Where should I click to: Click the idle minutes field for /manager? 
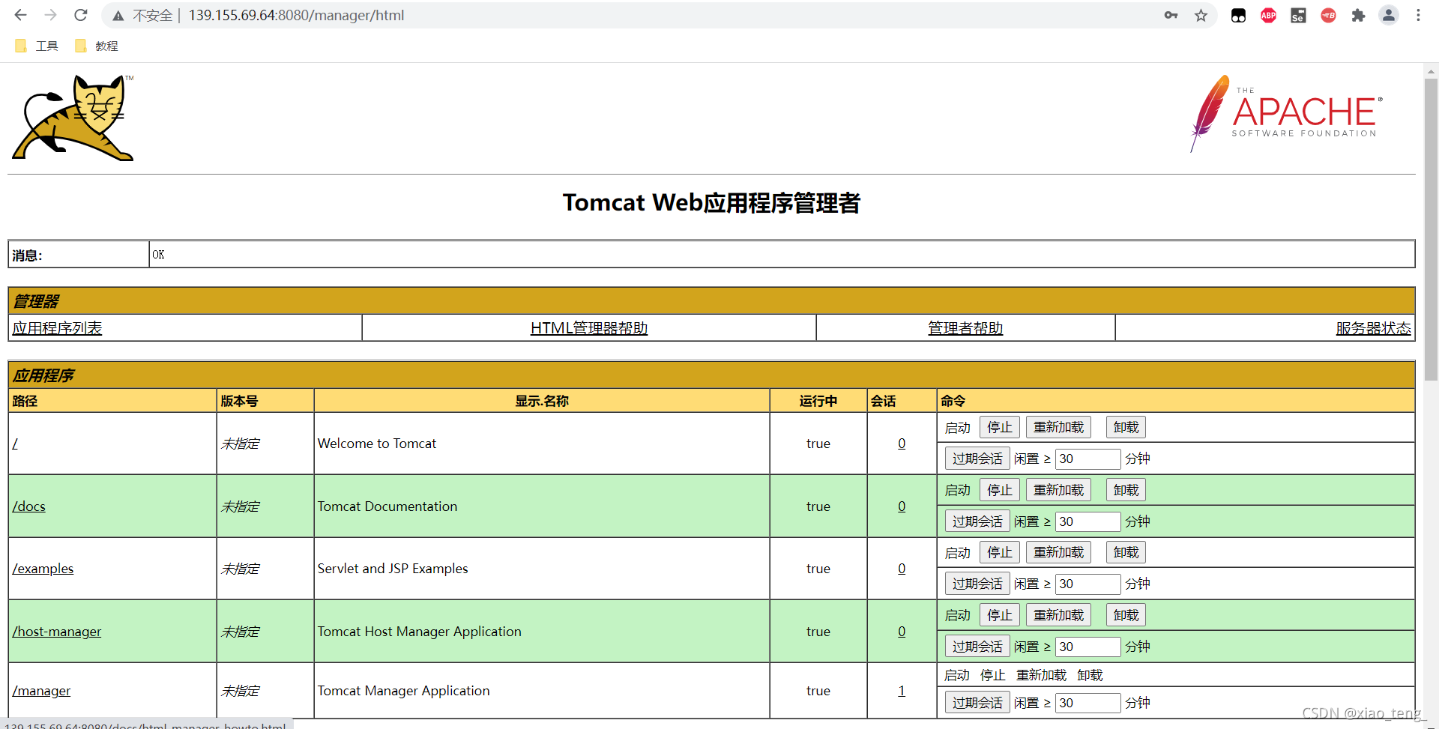[x=1087, y=703]
